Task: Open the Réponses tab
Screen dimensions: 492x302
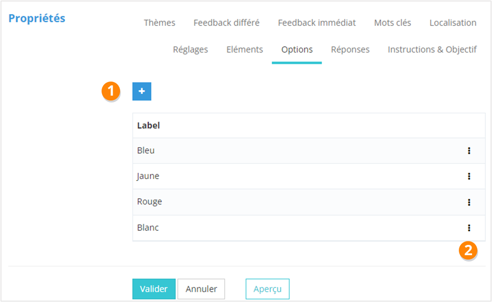Action: point(350,49)
